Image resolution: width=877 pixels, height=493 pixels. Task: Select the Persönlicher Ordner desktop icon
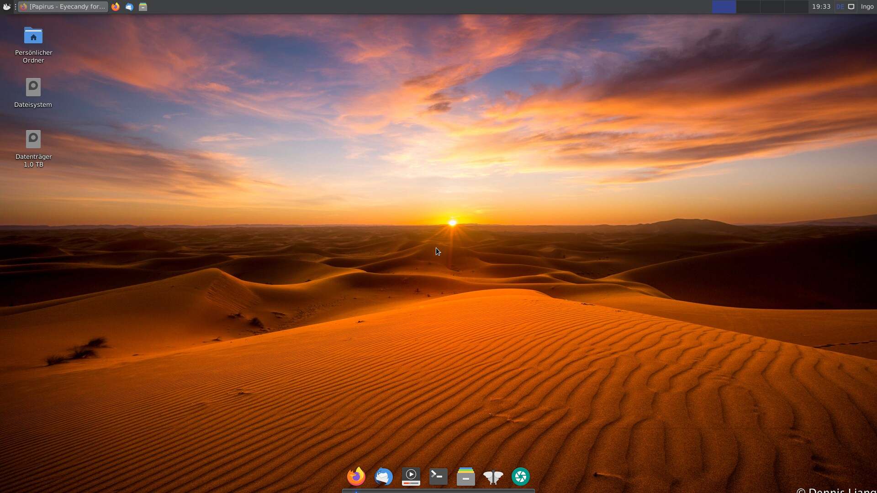click(33, 44)
